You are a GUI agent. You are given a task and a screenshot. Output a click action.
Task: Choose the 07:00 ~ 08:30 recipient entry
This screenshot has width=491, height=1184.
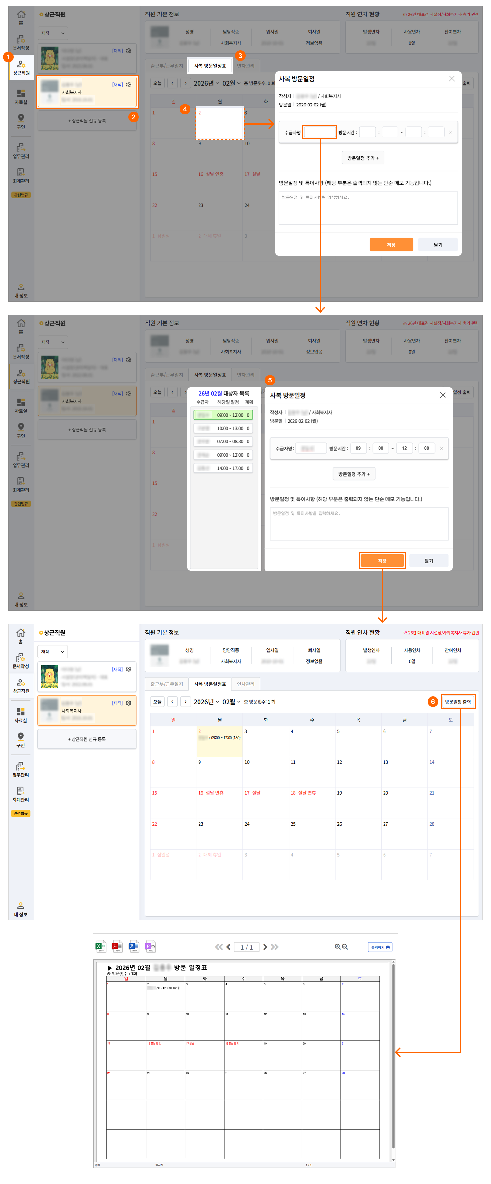[x=223, y=441]
